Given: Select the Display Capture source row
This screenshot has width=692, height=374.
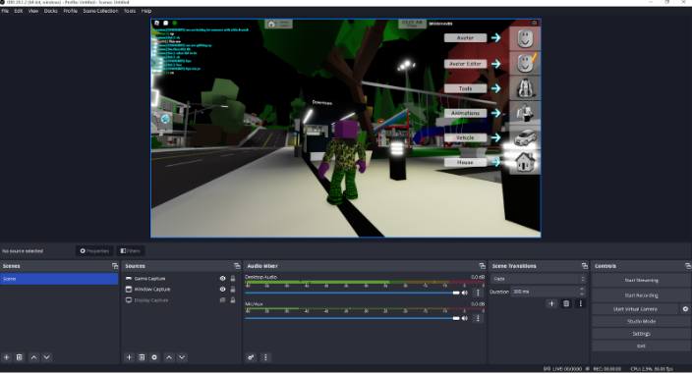Looking at the screenshot, I should click(181, 300).
